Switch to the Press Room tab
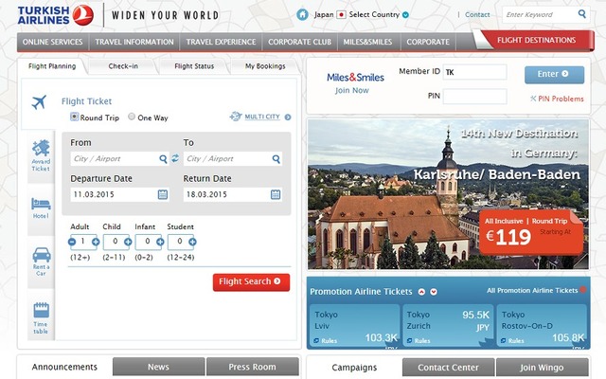 click(253, 367)
